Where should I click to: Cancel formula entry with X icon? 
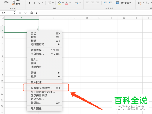(x=20, y=13)
